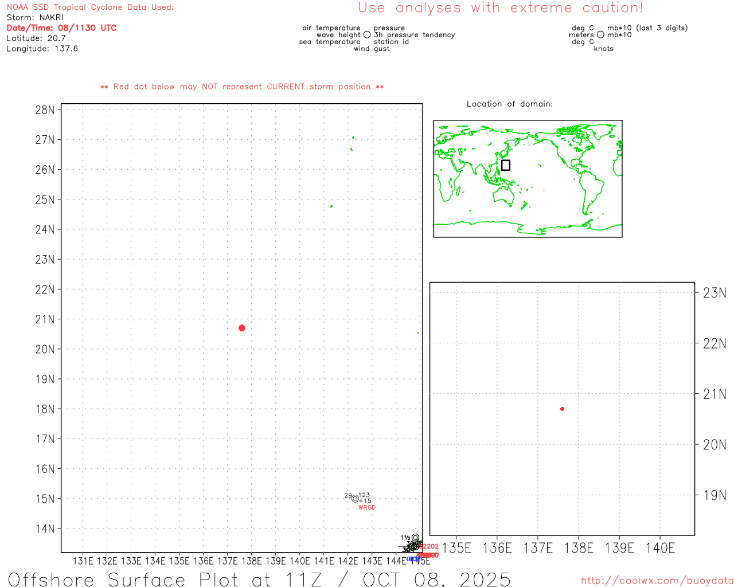This screenshot has height=587, width=734.
Task: Click the '29' air temperature value near WRGD
Action: coord(348,495)
